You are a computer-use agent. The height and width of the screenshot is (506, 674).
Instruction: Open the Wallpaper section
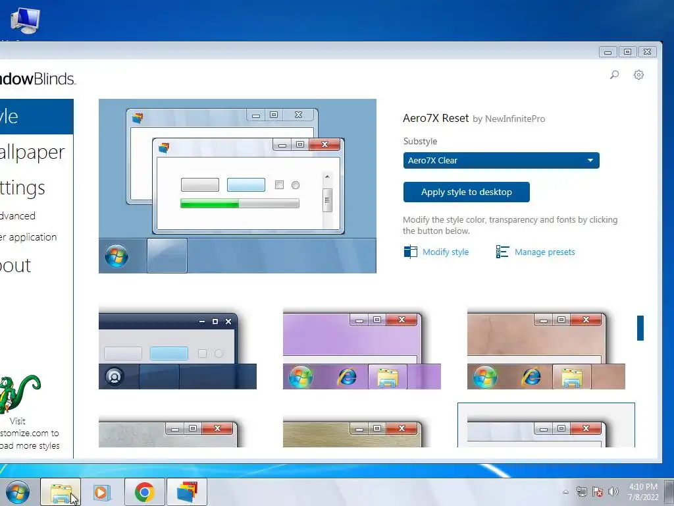[x=32, y=152]
